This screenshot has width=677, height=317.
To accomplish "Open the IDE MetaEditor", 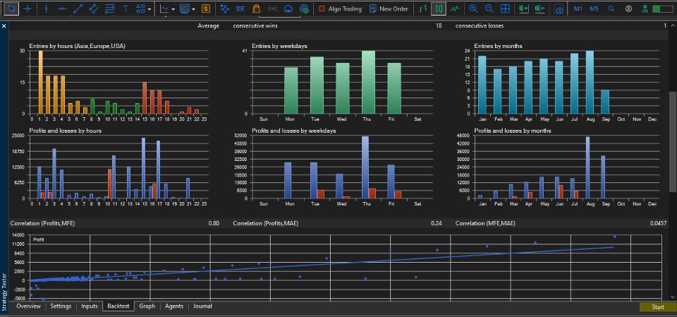I will [x=240, y=8].
